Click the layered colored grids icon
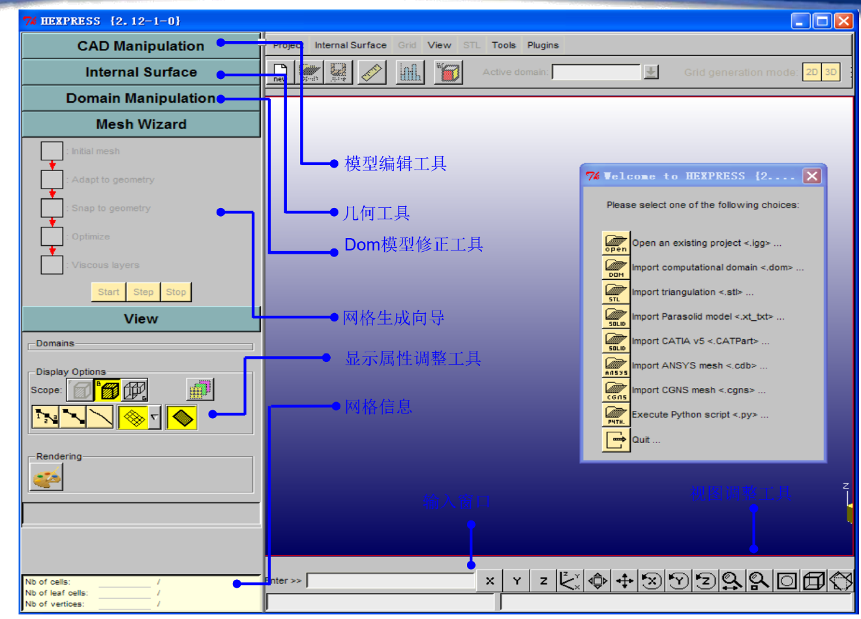Screen dimensions: 861x619 pos(200,390)
